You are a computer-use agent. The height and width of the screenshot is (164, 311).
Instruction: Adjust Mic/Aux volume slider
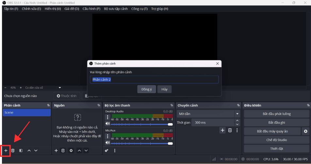click(x=142, y=143)
